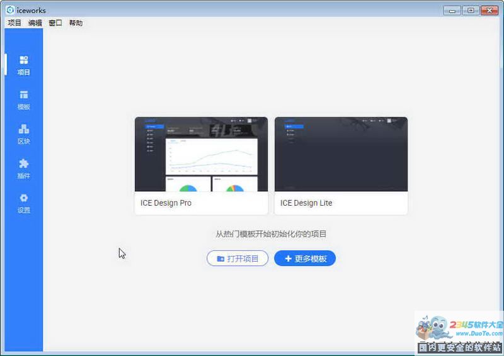Viewport: 504px width, 356px height.
Task: Open the 窗口 menu
Action: (55, 23)
